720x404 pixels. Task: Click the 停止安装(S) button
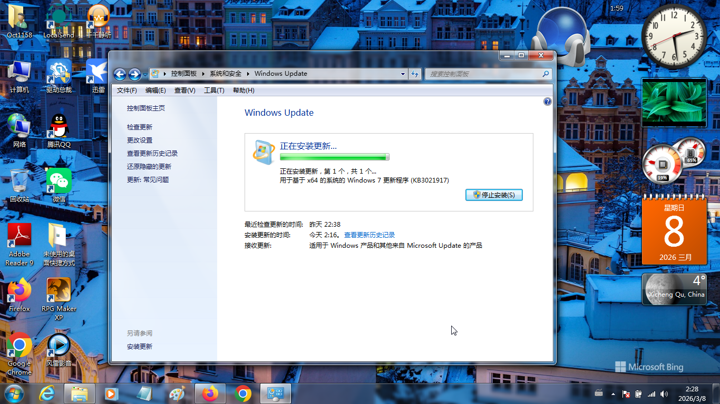(494, 195)
